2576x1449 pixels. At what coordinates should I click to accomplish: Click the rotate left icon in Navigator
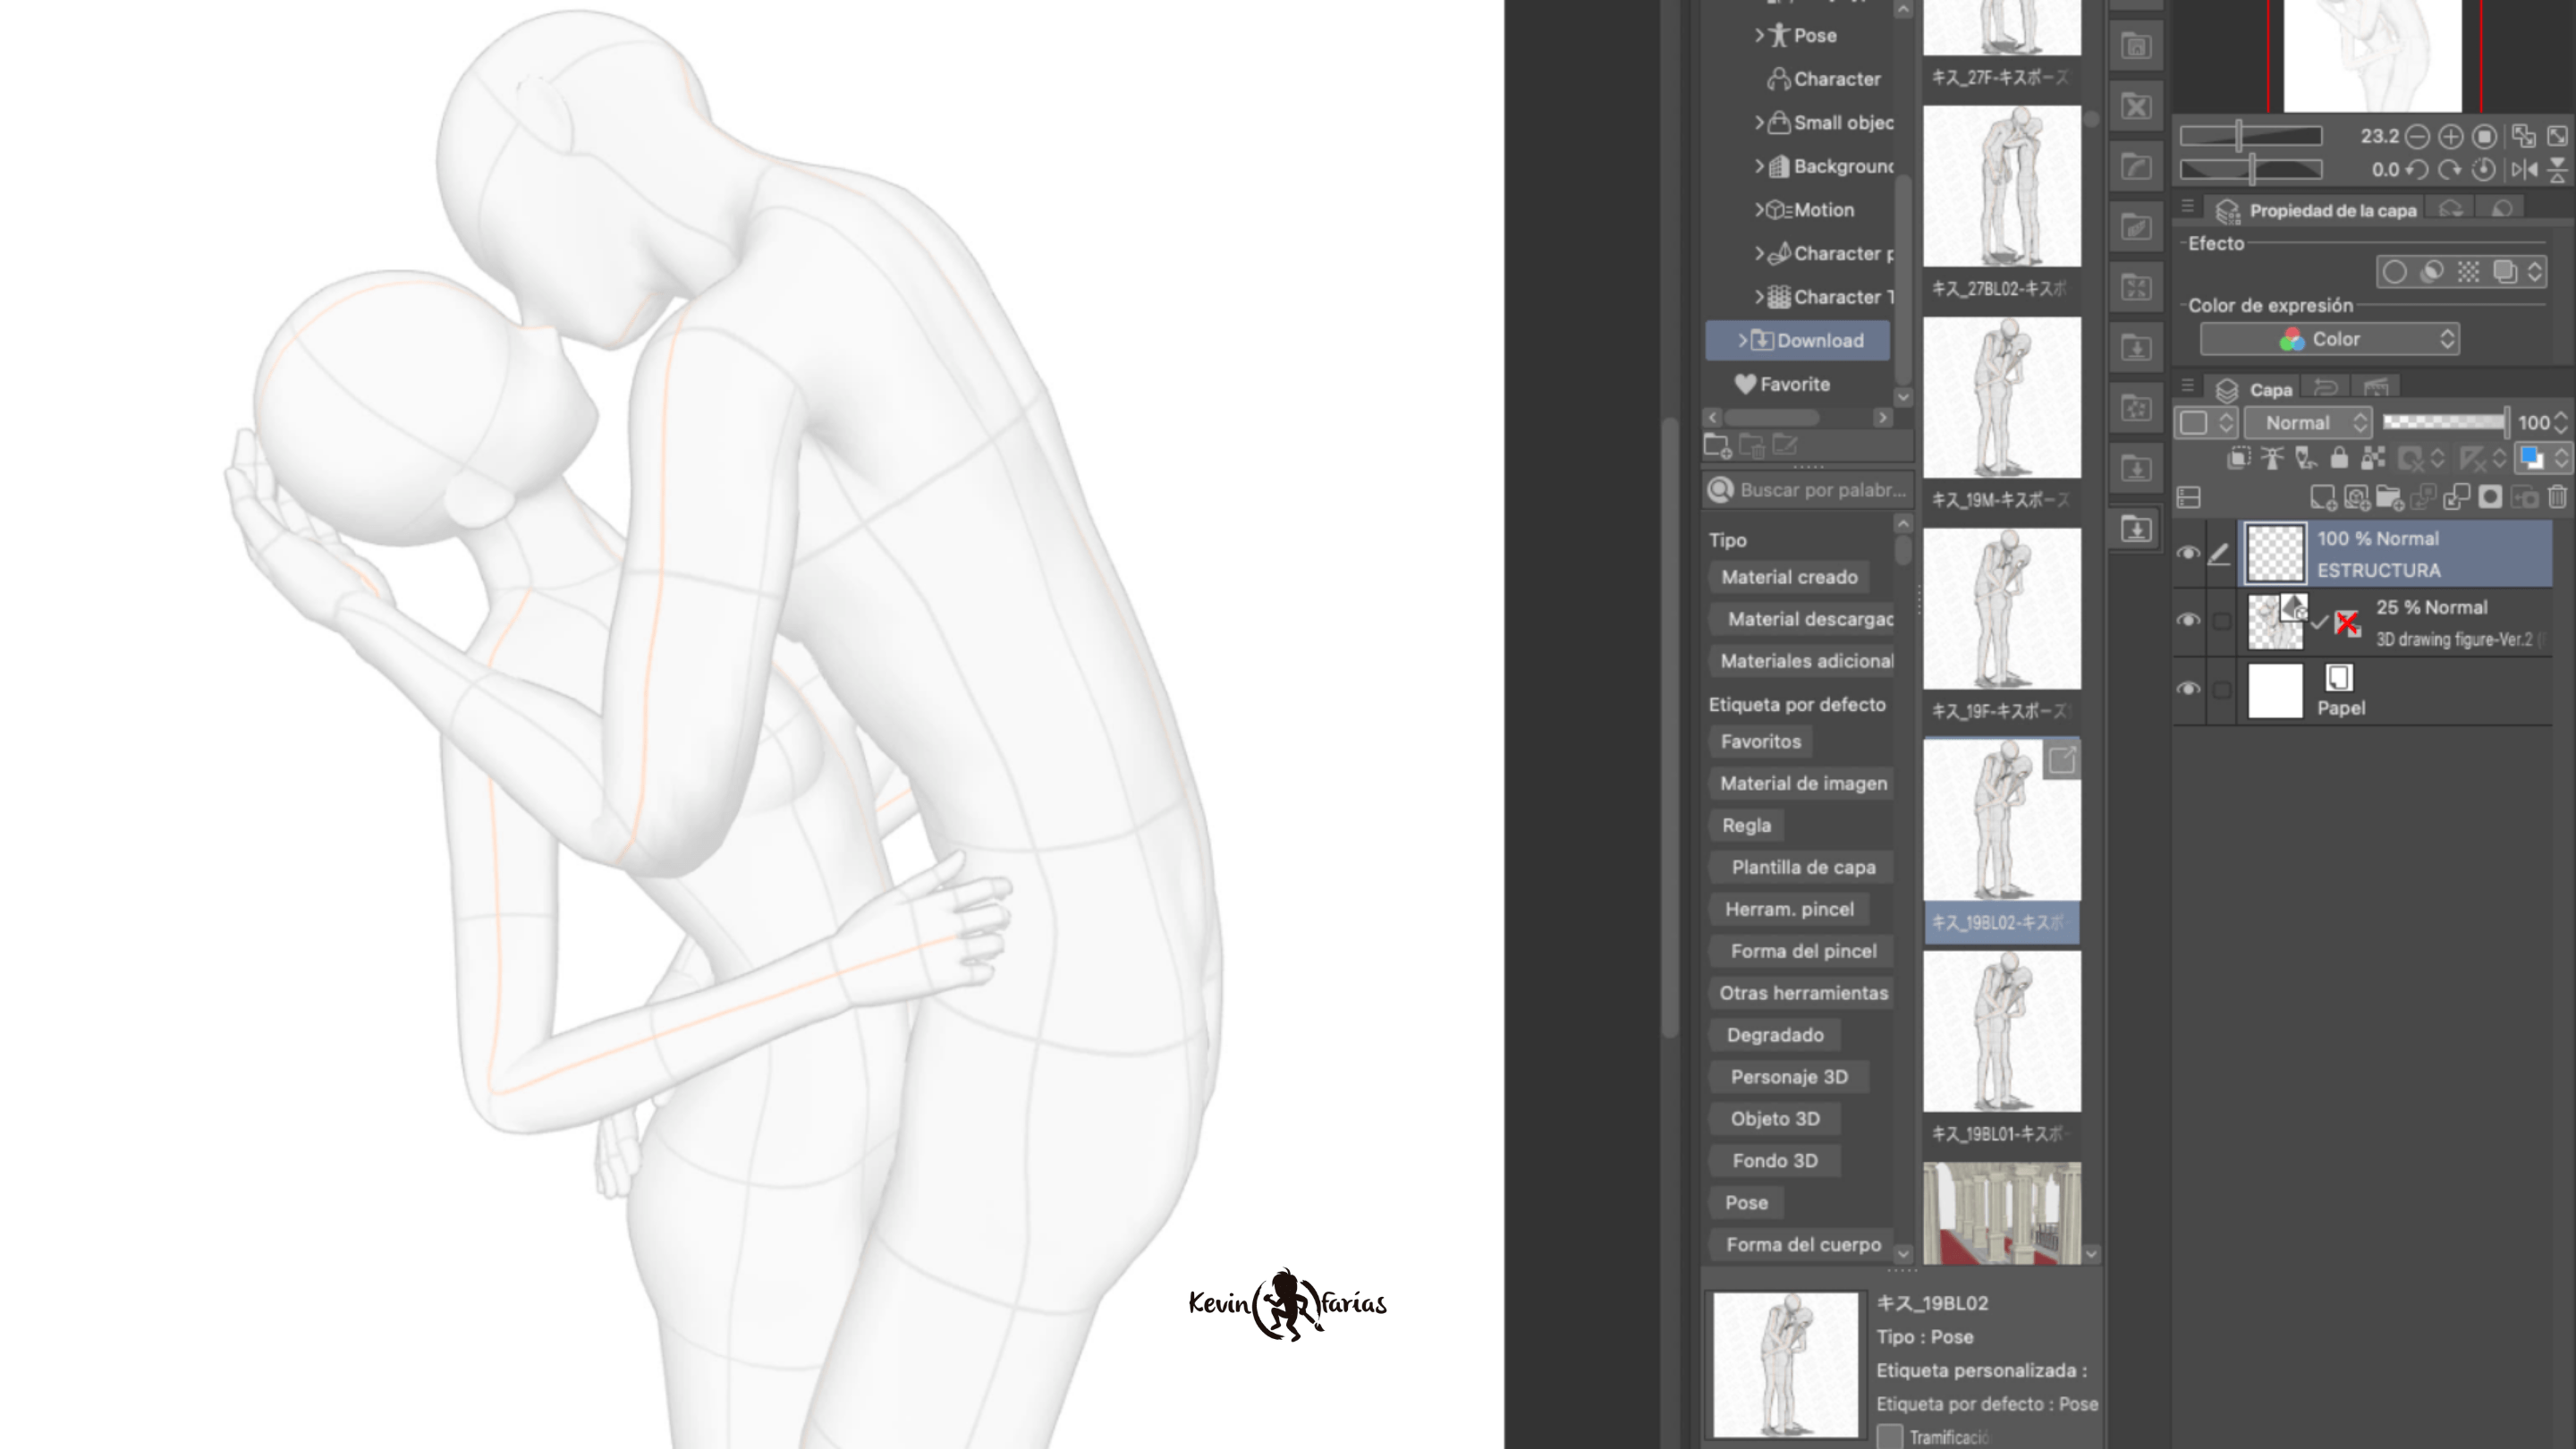click(2417, 169)
